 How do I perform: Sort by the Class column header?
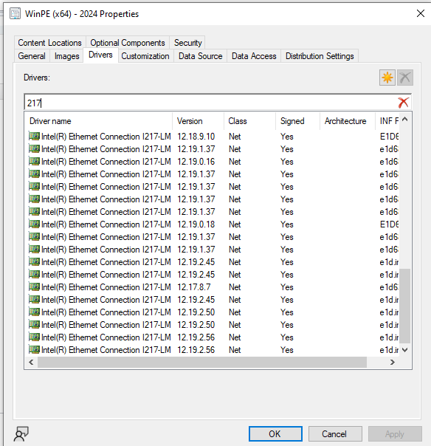pos(249,121)
